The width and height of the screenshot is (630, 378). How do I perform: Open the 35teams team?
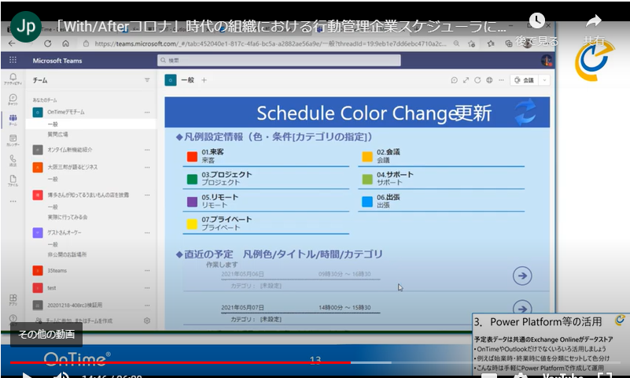(57, 271)
